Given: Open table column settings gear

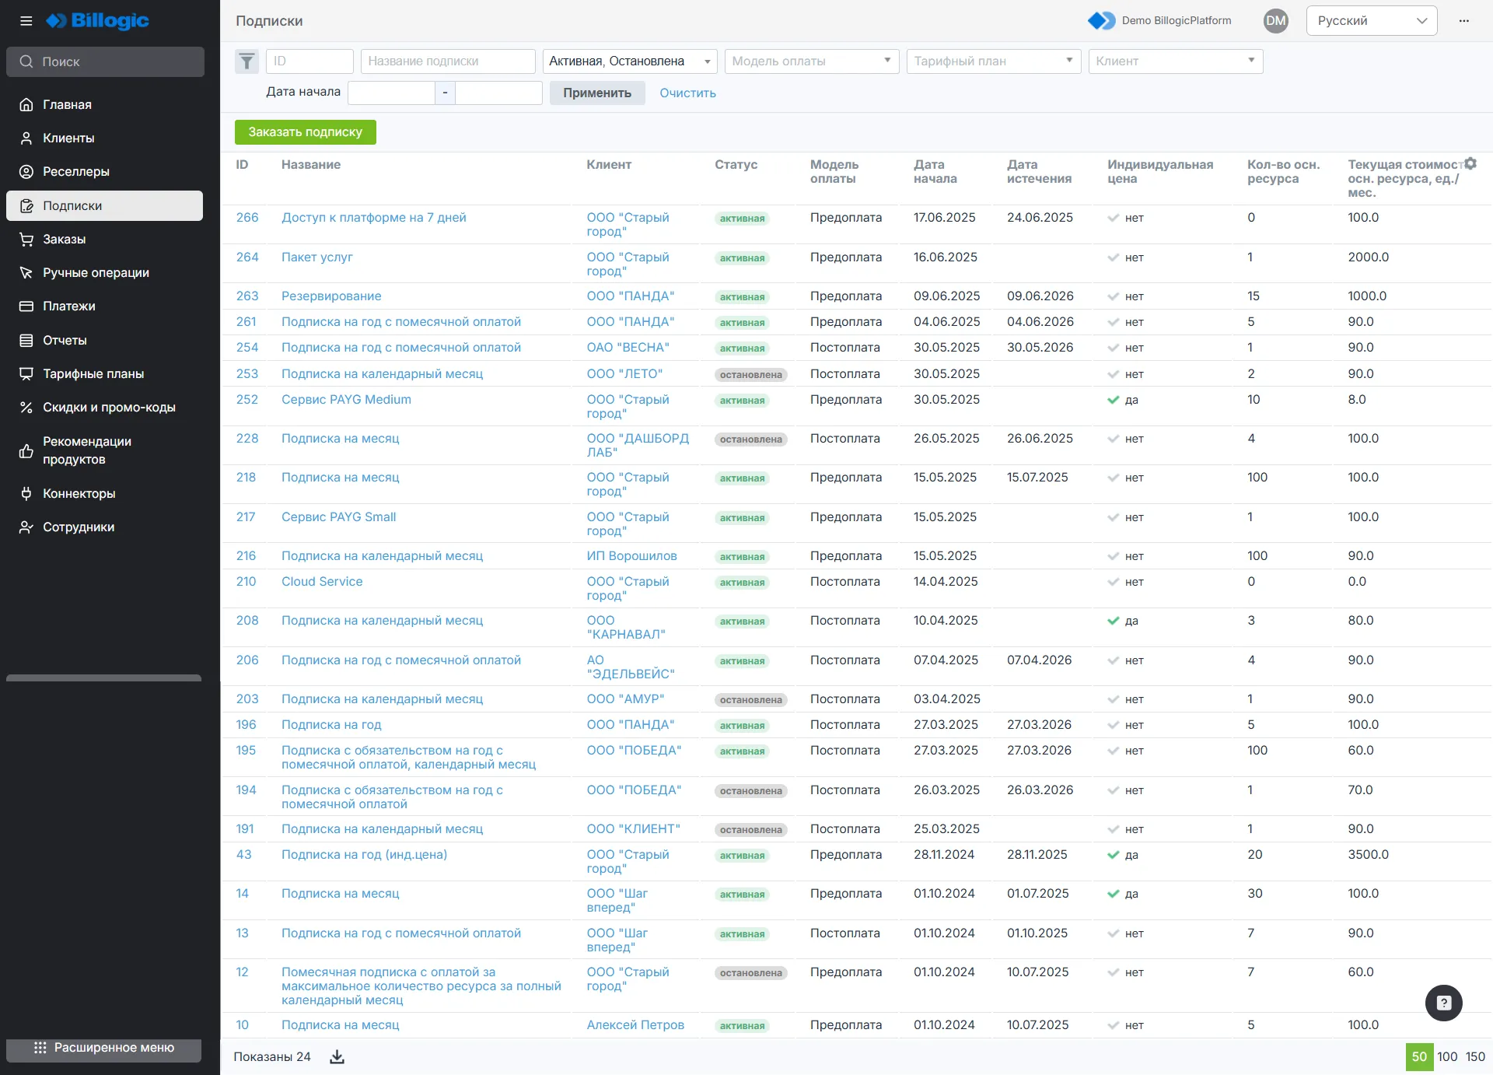Looking at the screenshot, I should point(1470,164).
